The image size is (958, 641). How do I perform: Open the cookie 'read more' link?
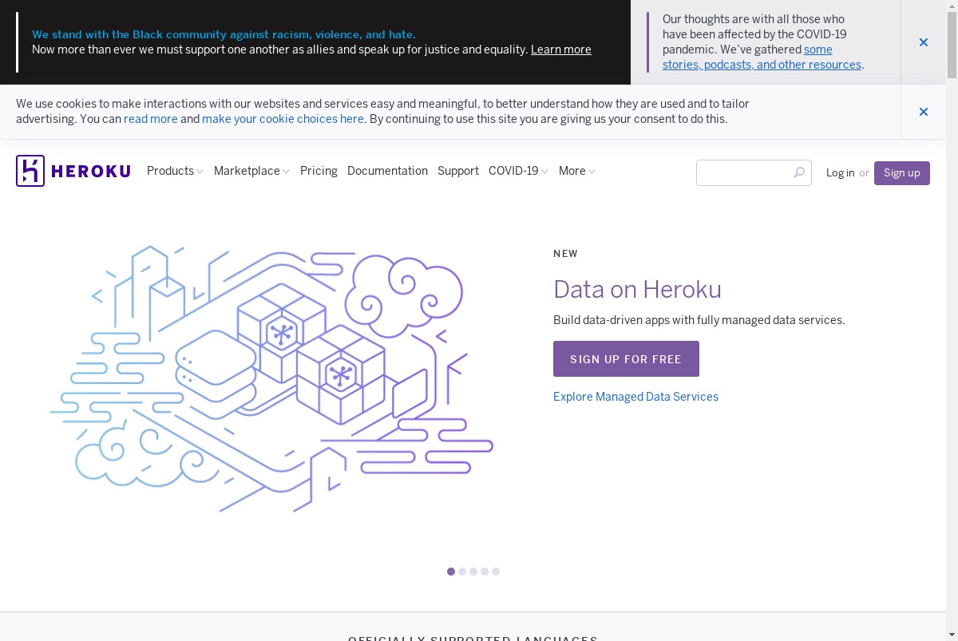[151, 119]
